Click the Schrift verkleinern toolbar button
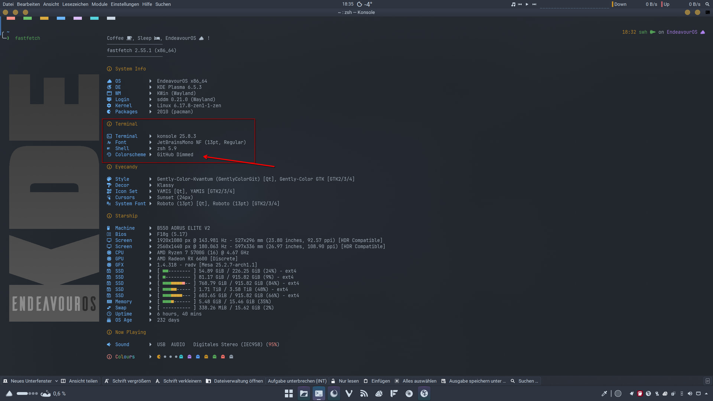 [178, 381]
